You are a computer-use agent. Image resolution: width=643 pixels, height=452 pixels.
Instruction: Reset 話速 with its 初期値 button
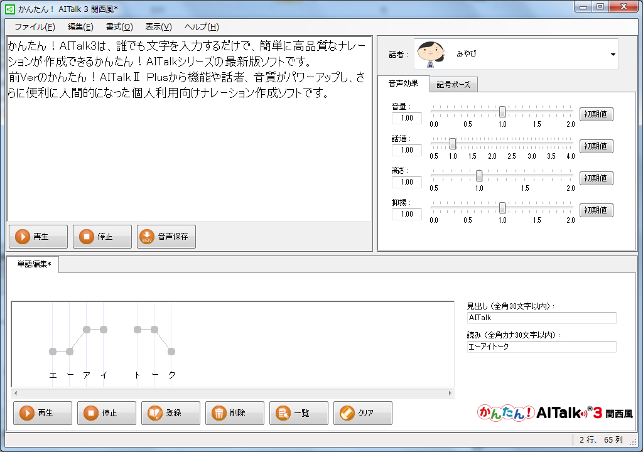(x=597, y=146)
